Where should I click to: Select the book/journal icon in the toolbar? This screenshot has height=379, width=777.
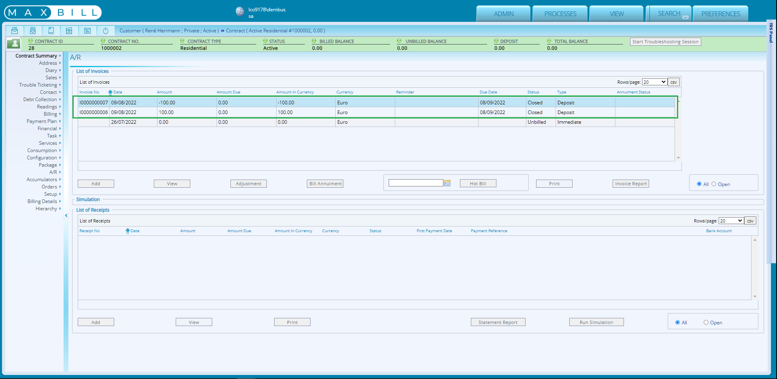[51, 30]
